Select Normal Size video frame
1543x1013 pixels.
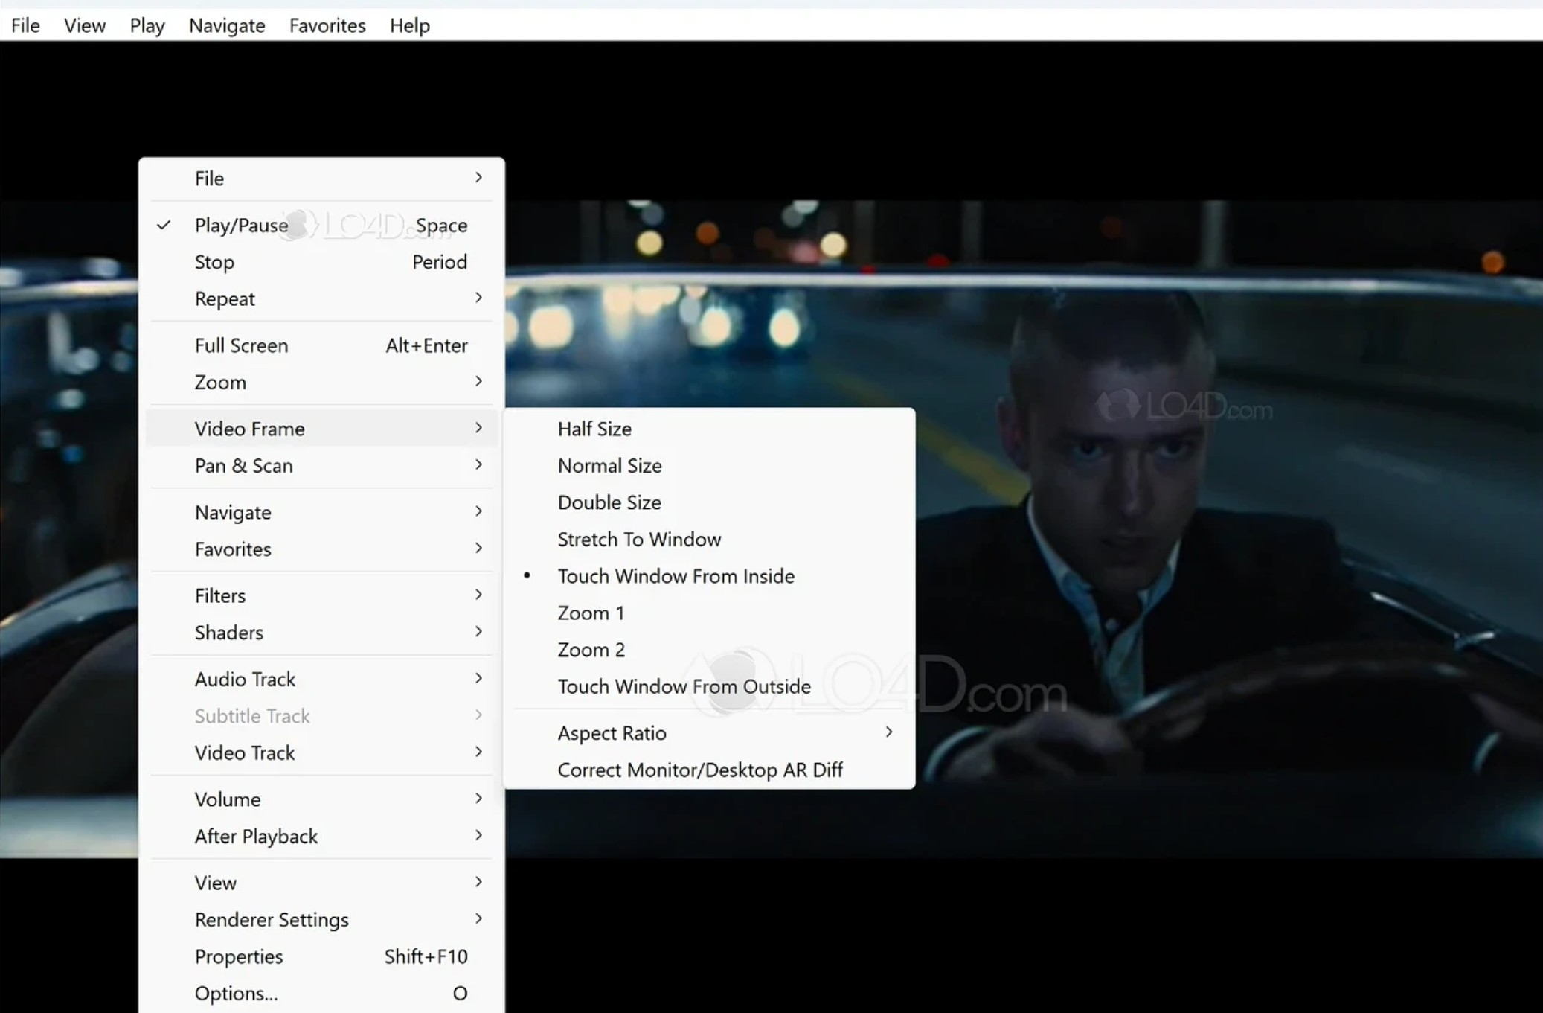point(710,465)
